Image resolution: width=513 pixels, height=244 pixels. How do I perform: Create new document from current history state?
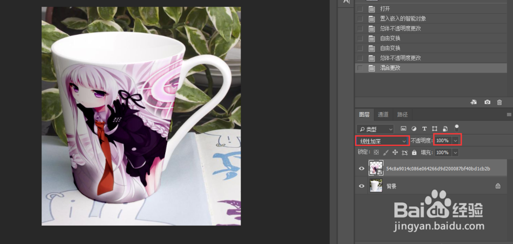point(473,102)
